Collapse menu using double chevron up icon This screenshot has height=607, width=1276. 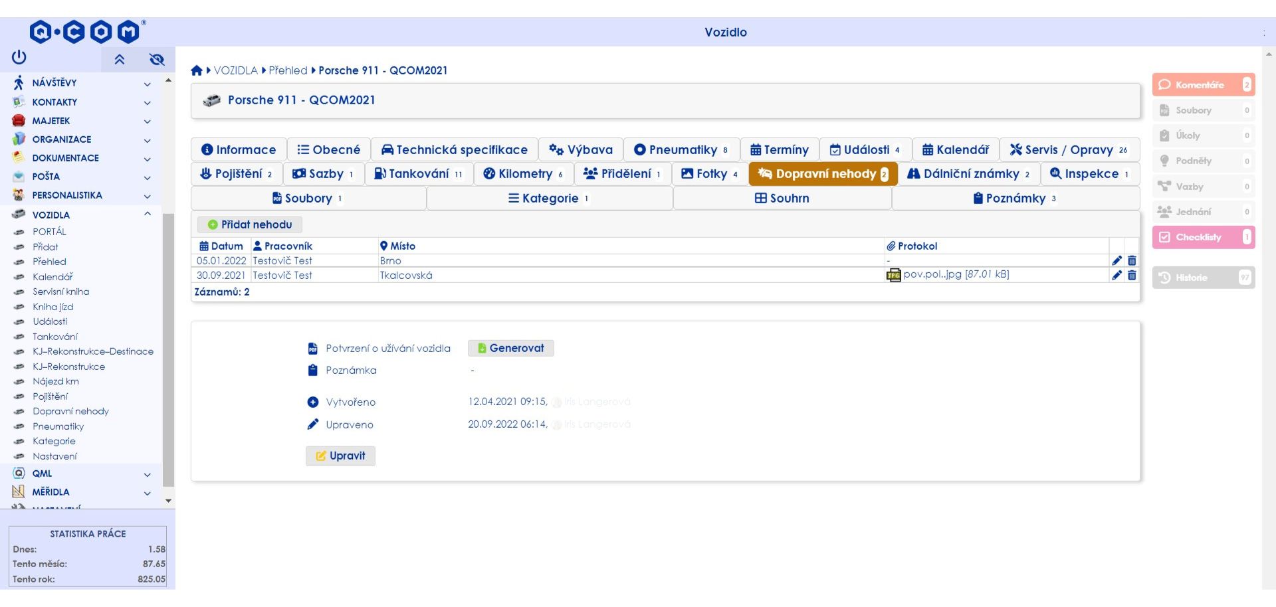click(120, 60)
